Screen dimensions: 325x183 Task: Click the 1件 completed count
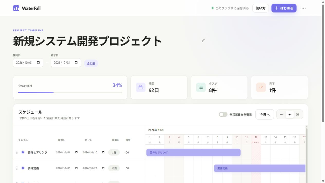(272, 90)
